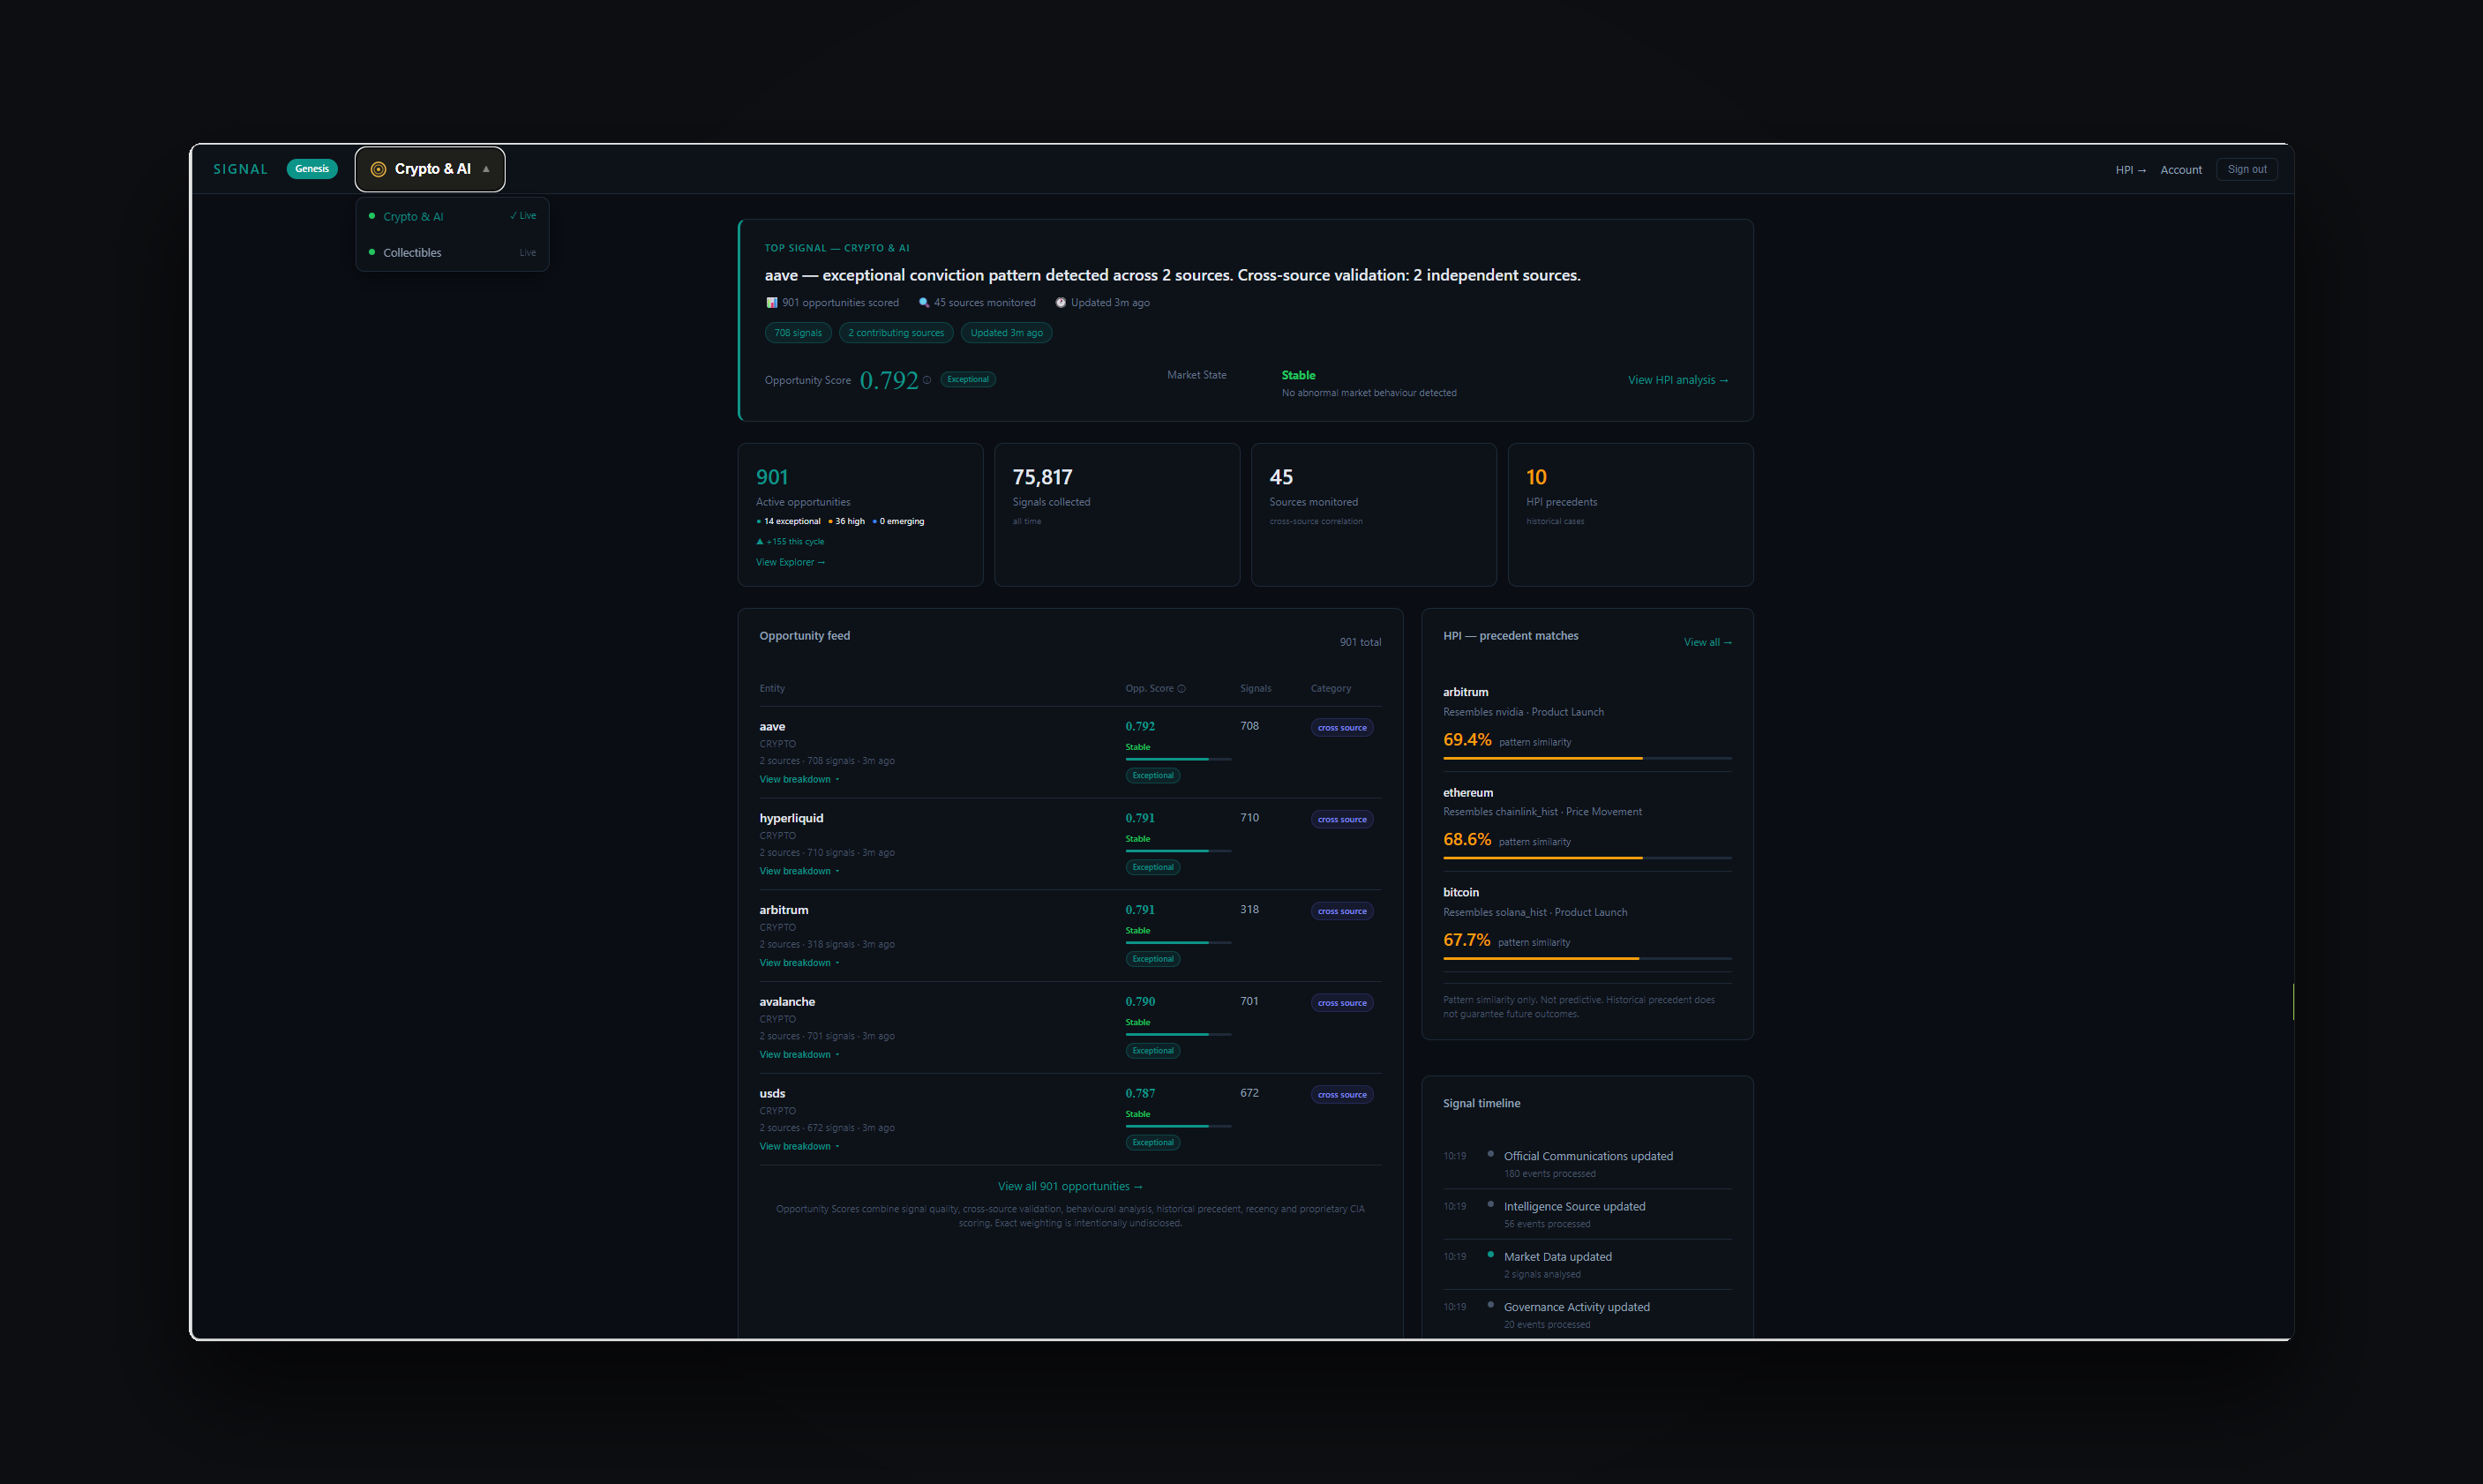This screenshot has height=1484, width=2483.
Task: Click the Exceptional badge beside Opportunity Score
Action: click(968, 380)
